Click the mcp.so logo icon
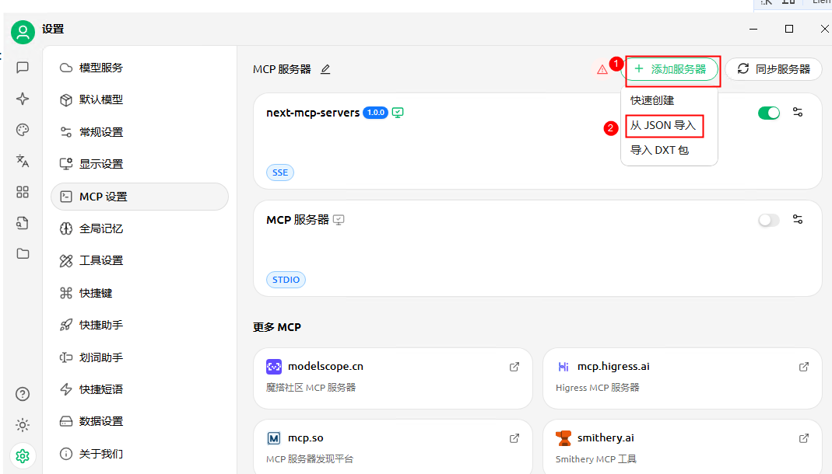Image resolution: width=832 pixels, height=474 pixels. click(x=274, y=438)
